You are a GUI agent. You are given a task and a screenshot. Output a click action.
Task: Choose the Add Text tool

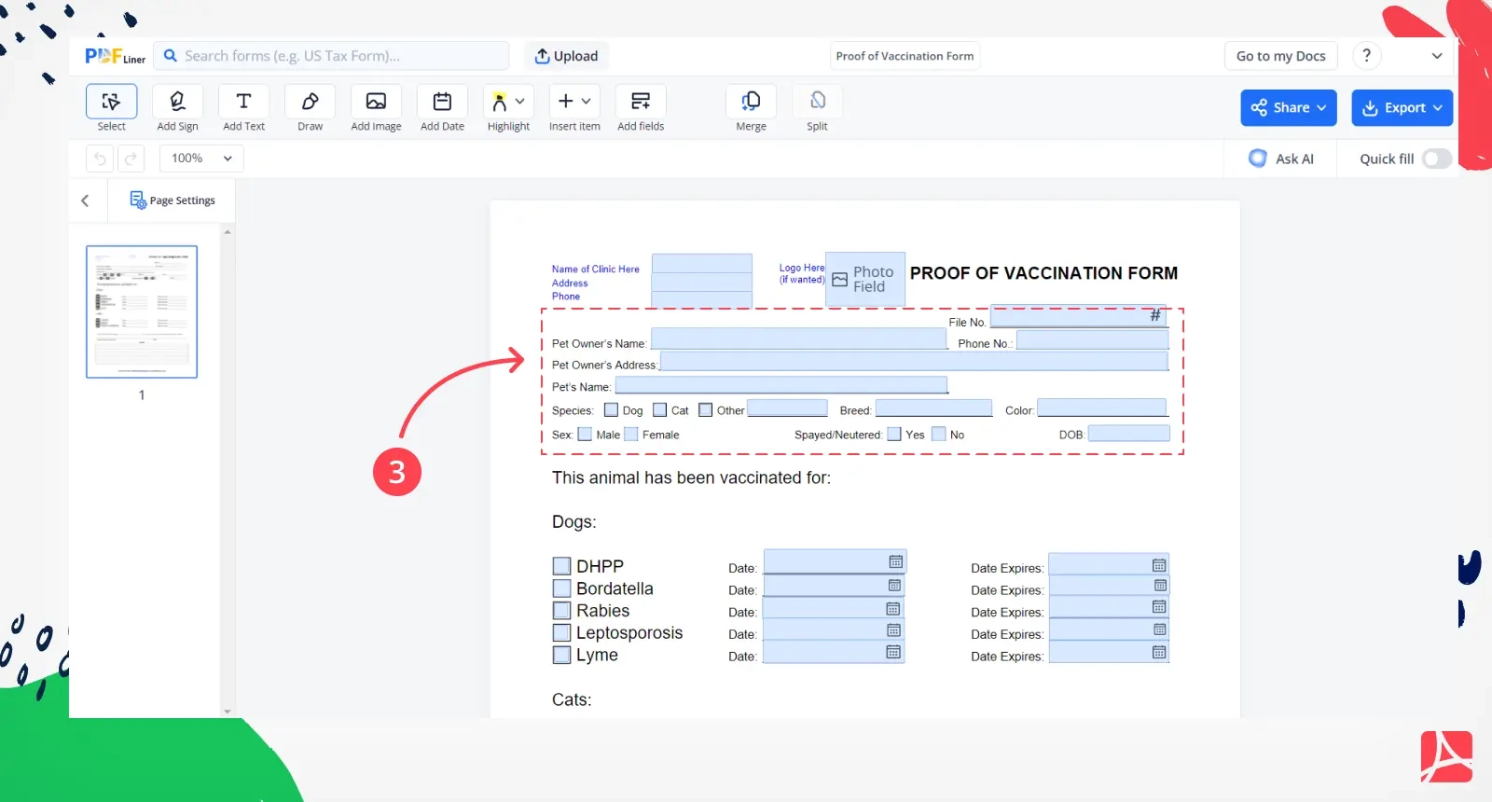(x=243, y=102)
